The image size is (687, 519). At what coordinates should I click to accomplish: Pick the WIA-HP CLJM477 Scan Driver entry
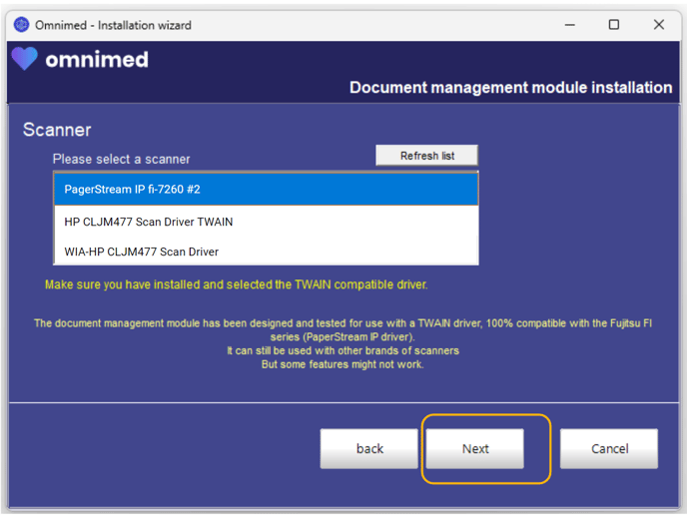tap(266, 252)
